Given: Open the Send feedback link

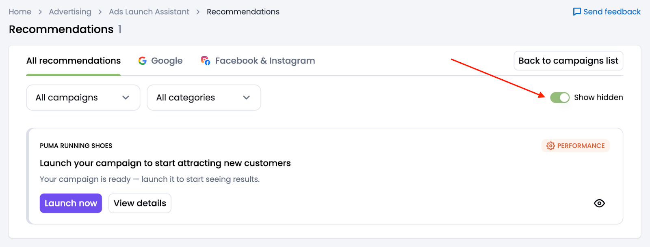Looking at the screenshot, I should [612, 12].
